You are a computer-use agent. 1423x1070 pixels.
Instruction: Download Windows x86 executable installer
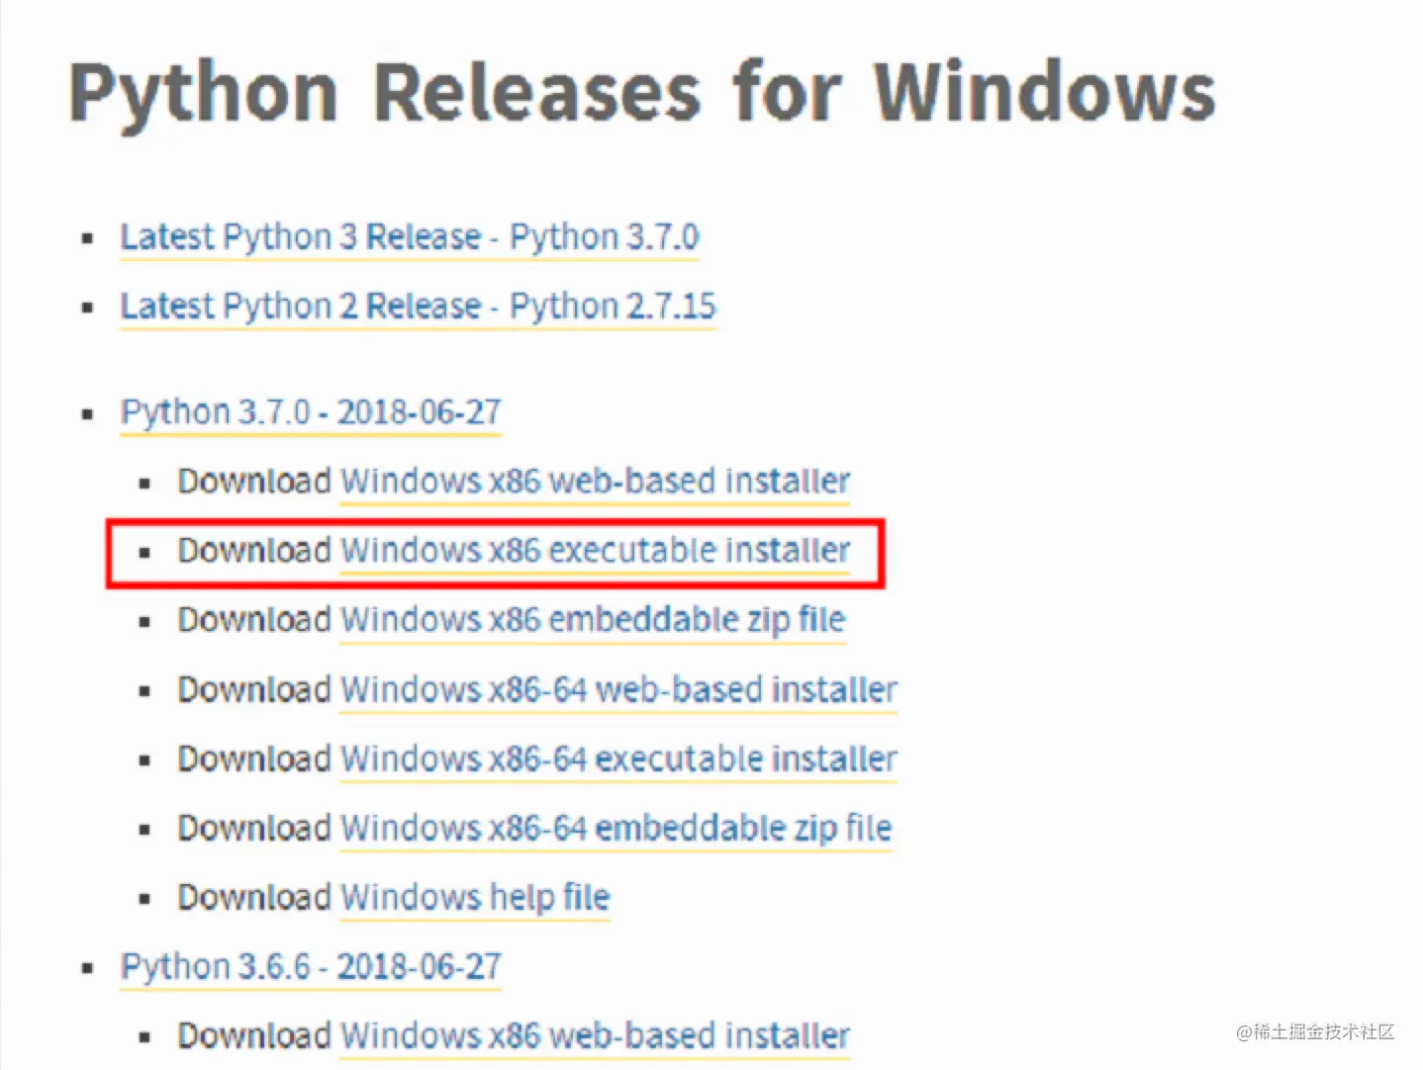[x=595, y=551]
